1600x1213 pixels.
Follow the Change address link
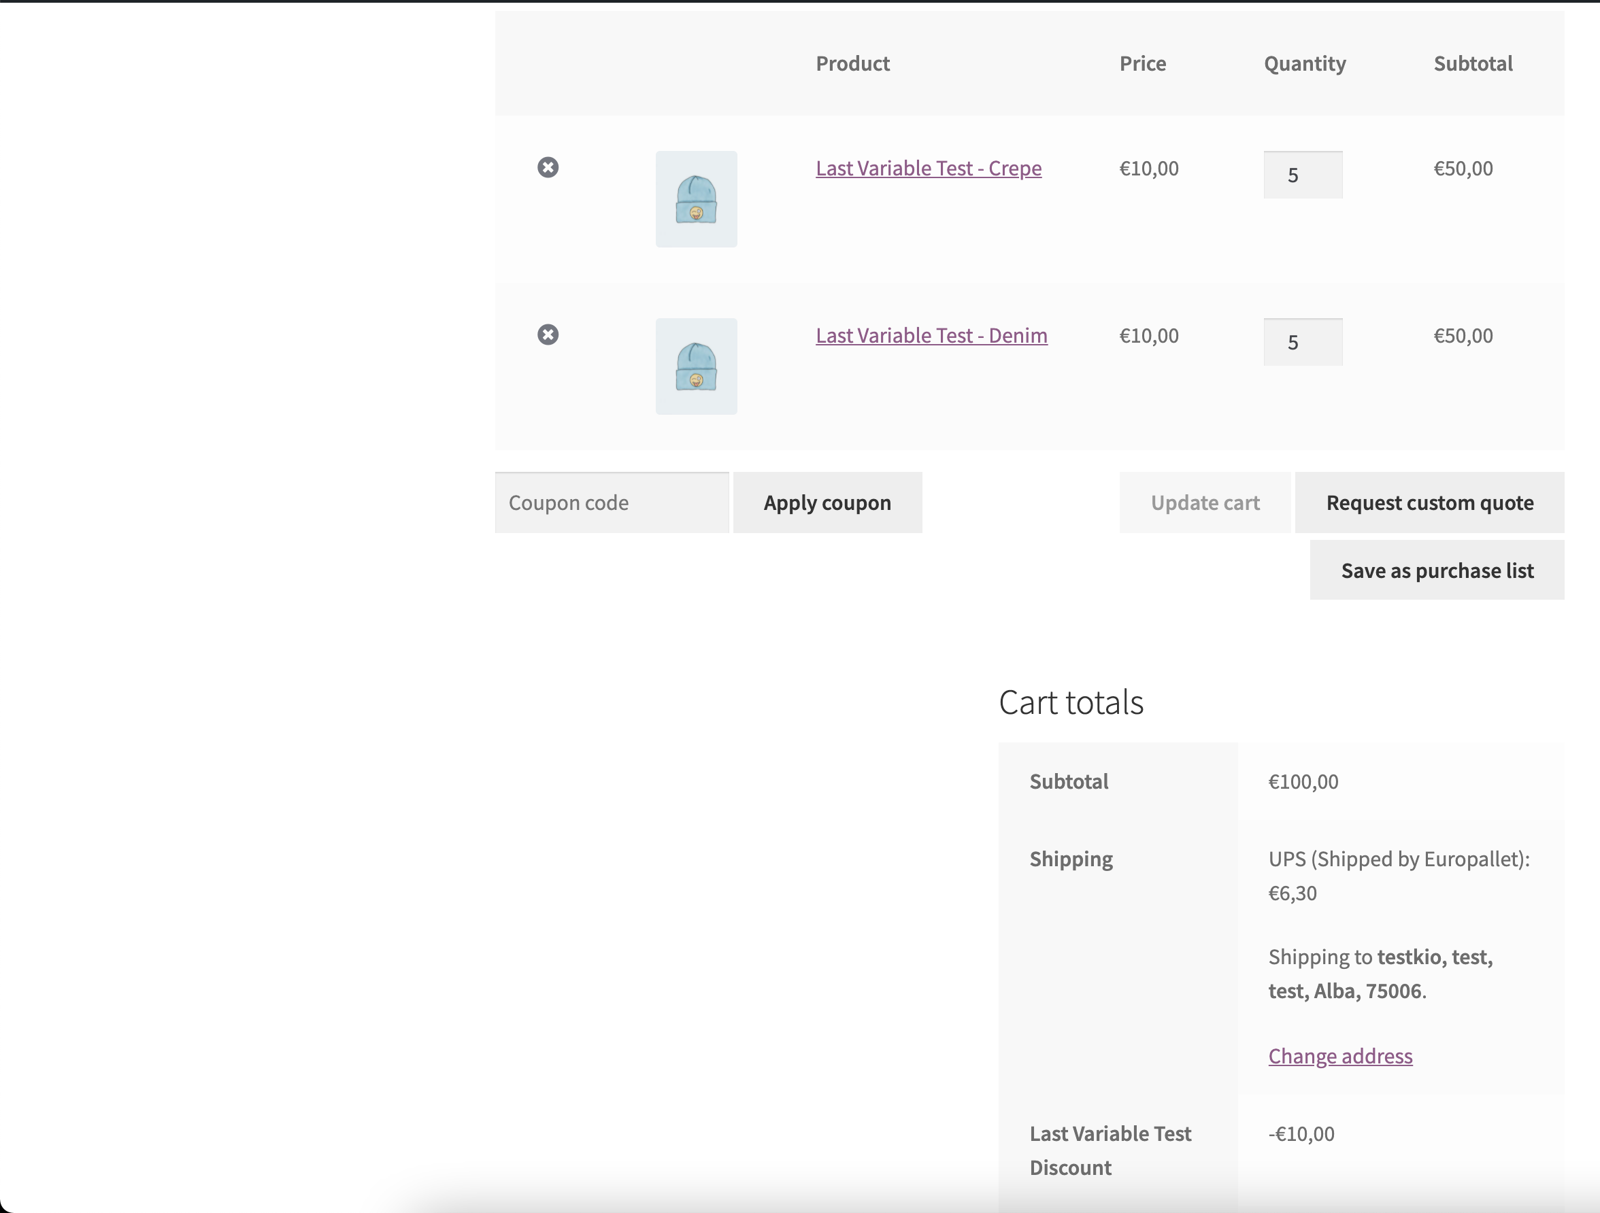click(1339, 1056)
